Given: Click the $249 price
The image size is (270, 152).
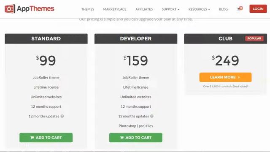Looking at the screenshot, I should click(225, 60).
